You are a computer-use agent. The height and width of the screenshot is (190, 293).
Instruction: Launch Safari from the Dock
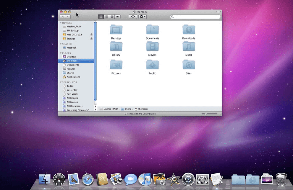pyautogui.click(x=88, y=179)
